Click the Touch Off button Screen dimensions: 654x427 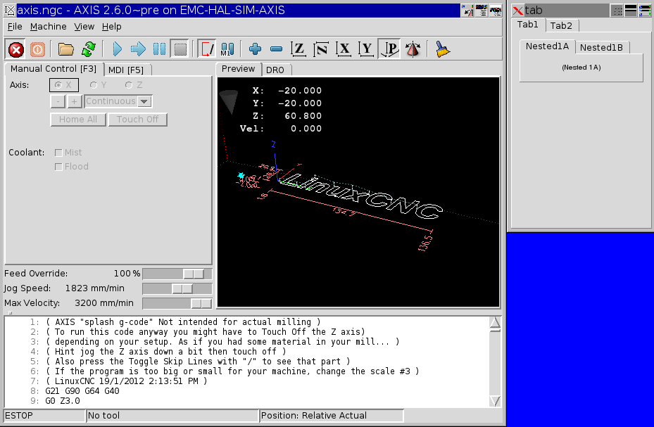click(x=138, y=120)
